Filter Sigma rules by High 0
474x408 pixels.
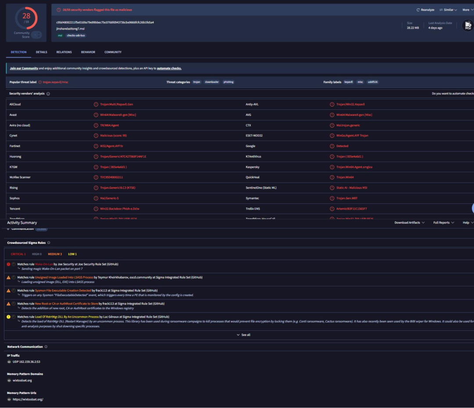coord(37,254)
